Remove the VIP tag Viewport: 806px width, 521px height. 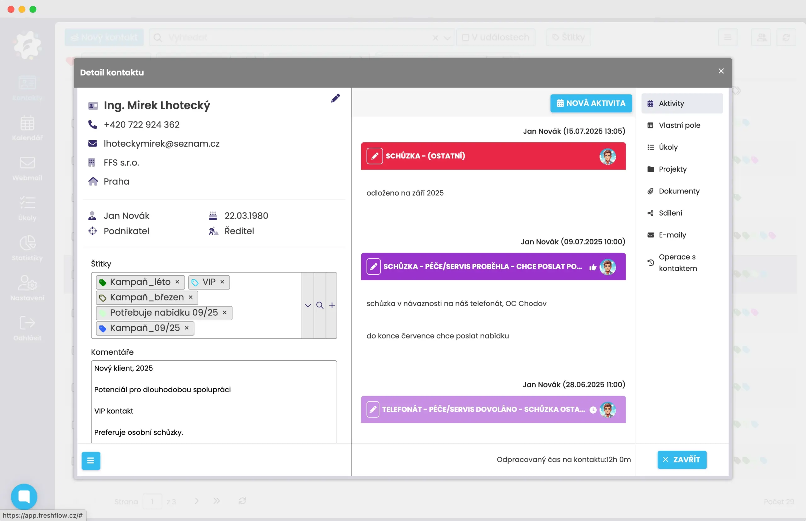click(x=222, y=282)
